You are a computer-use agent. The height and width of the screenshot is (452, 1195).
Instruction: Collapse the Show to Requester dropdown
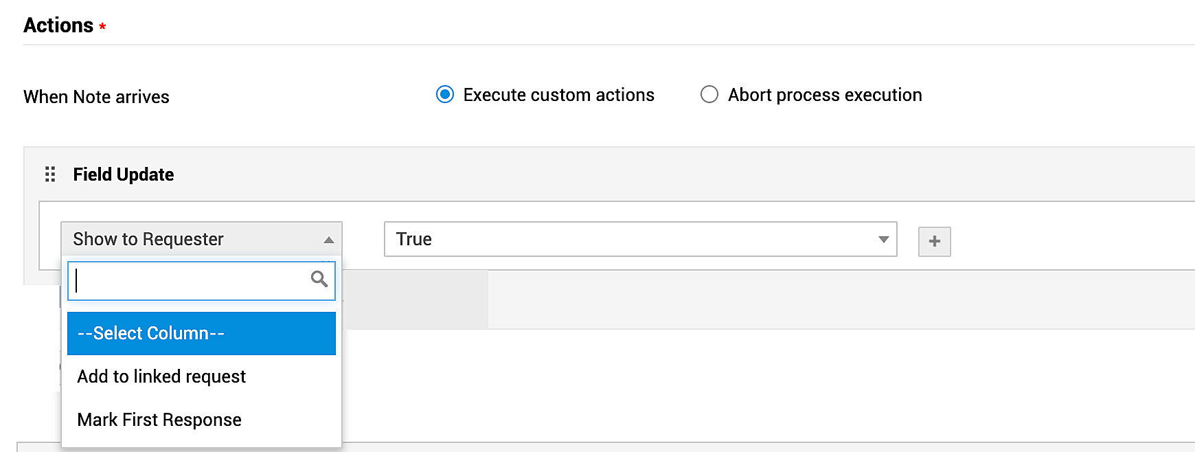201,239
